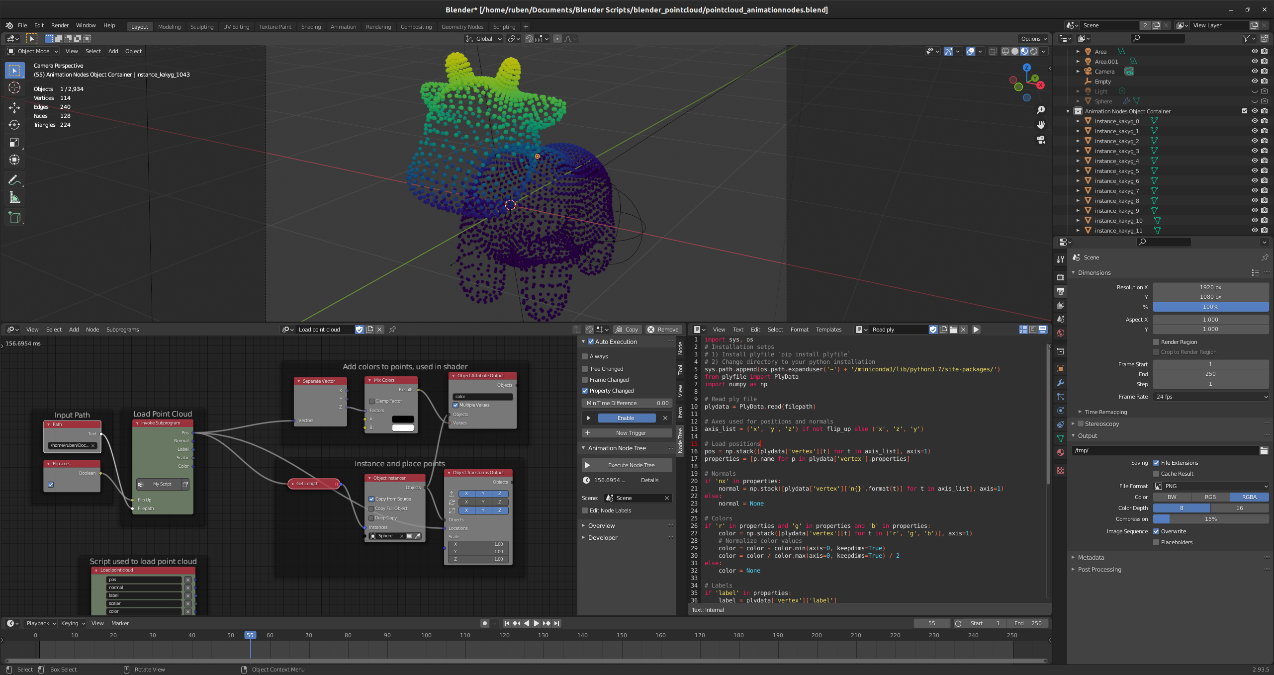This screenshot has width=1274, height=675.
Task: Click the camera view icon in viewport
Action: point(1041,140)
